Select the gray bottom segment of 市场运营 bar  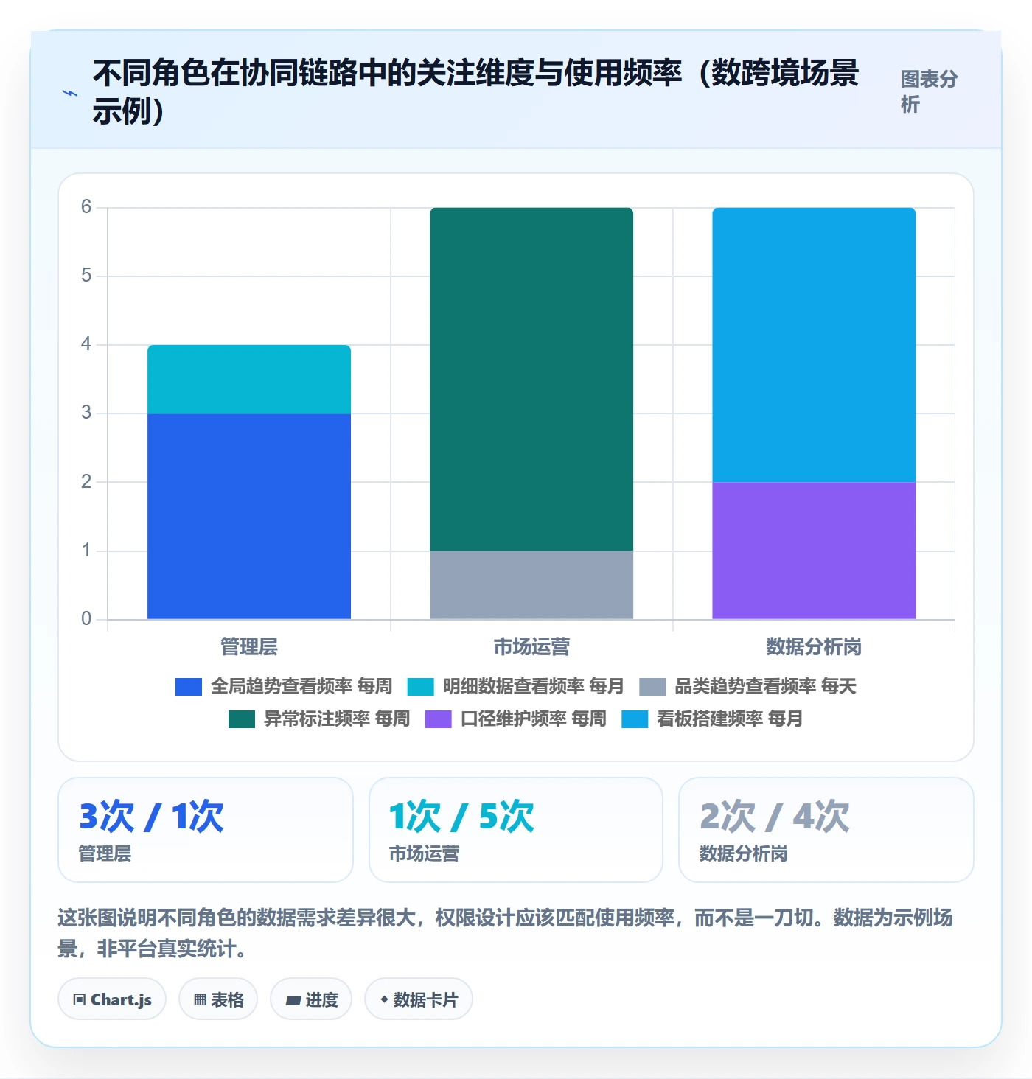(531, 584)
